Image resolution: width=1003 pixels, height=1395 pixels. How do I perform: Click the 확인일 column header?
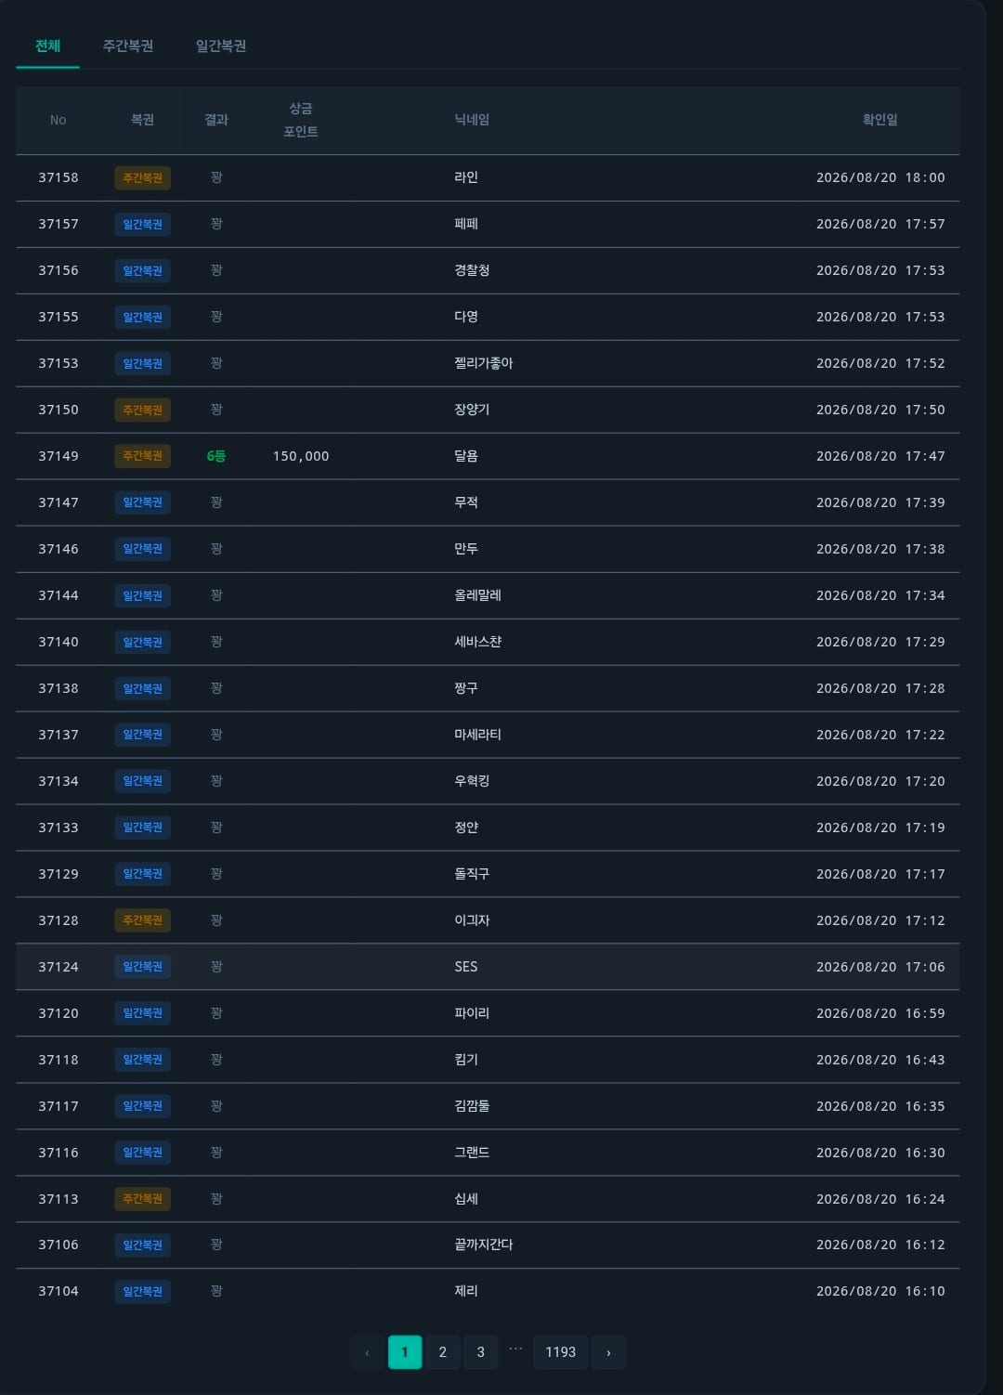click(879, 120)
